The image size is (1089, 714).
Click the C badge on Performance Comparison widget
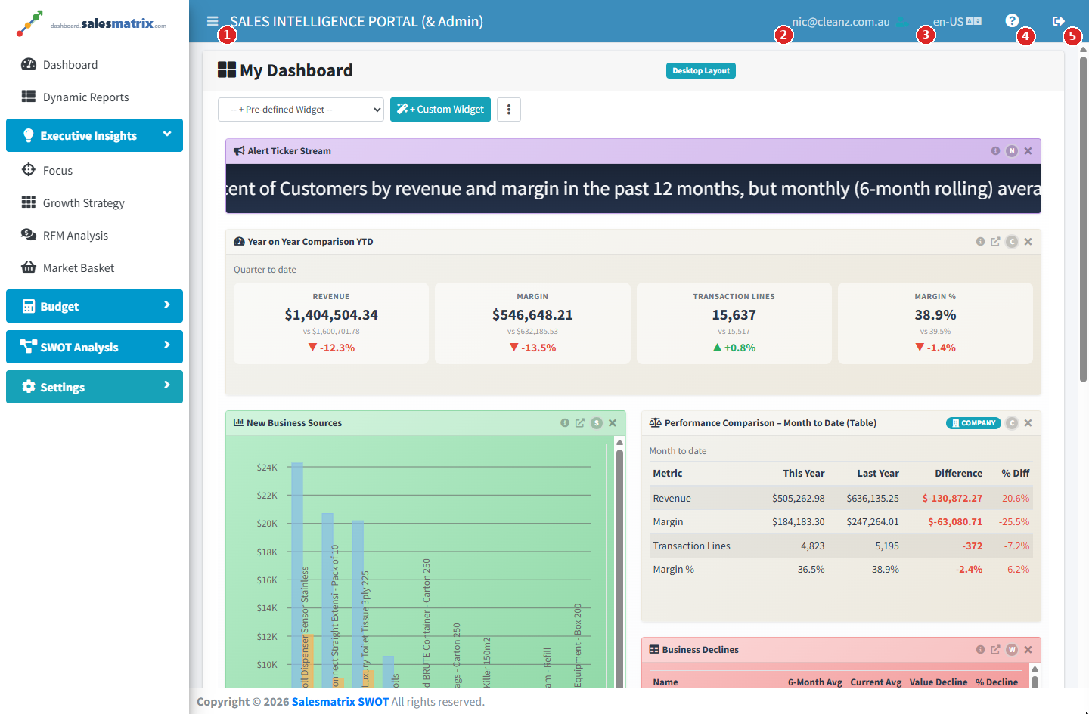1012,423
